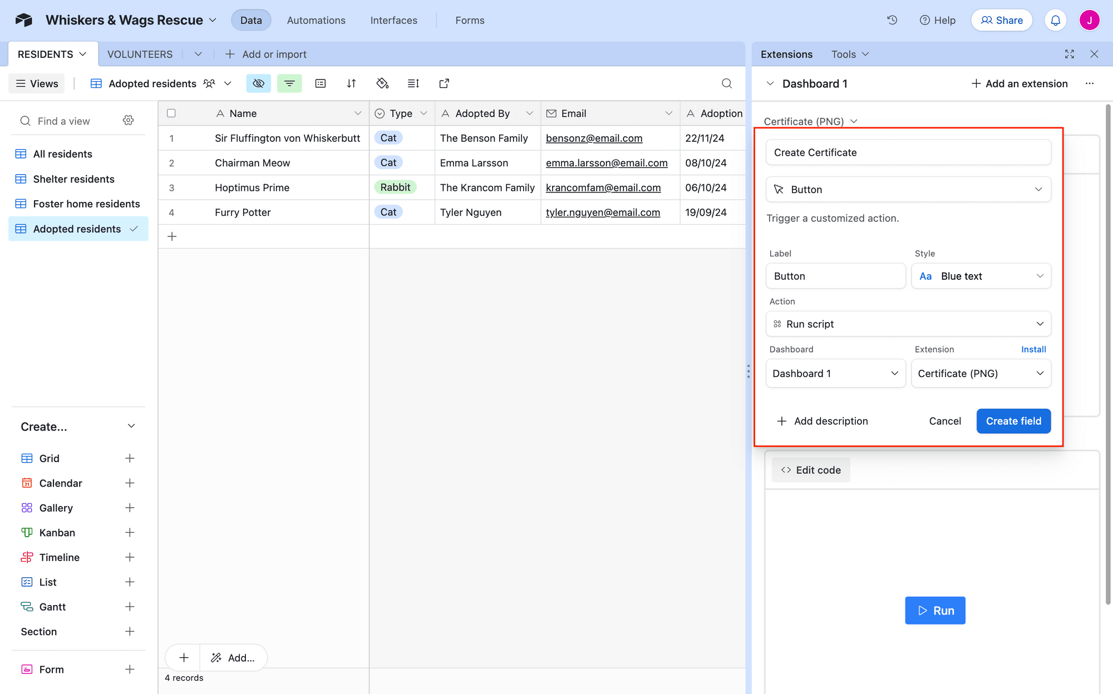The image size is (1113, 694).
Task: Open the Action dropdown set to Run script
Action: (908, 324)
